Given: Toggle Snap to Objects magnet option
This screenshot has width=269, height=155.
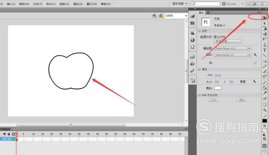Looking at the screenshot, I should tap(264, 146).
